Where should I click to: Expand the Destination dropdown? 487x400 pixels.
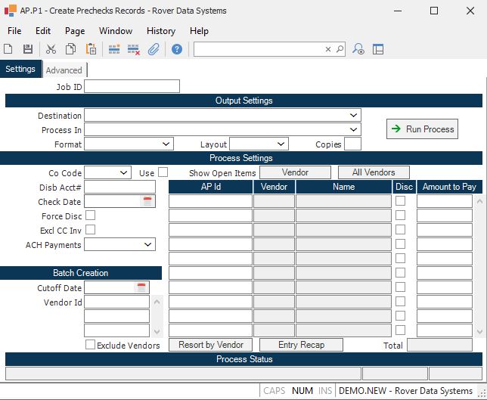tap(353, 116)
